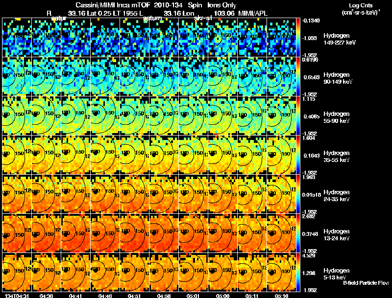Click the Lat 0.25 value in the header
Screen dimensions: 392x298
100,13
